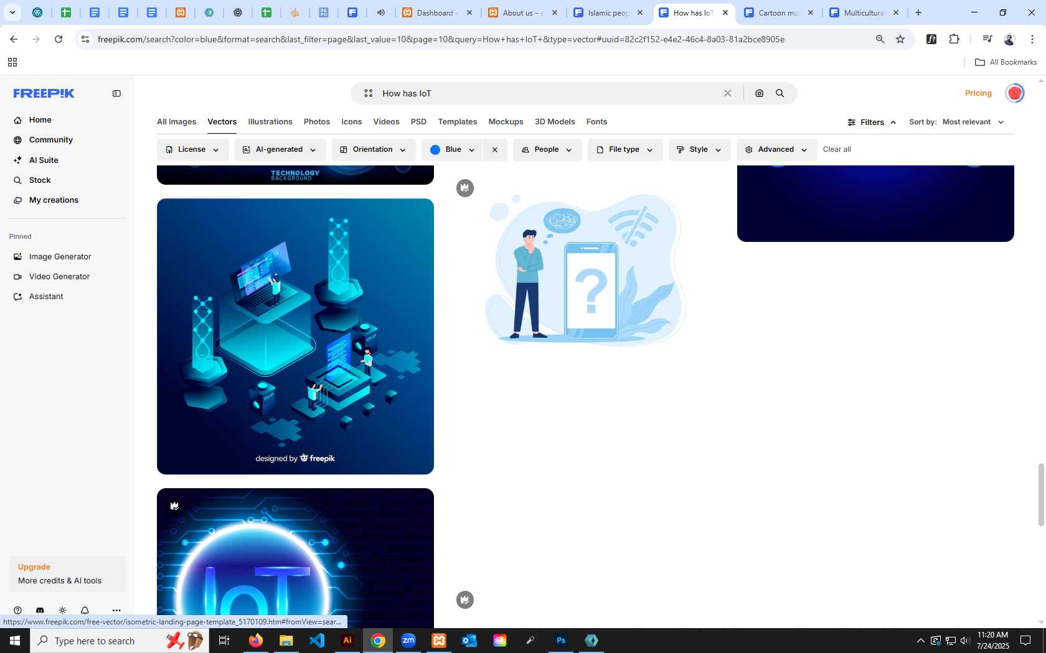The width and height of the screenshot is (1046, 653).
Task: Run search with magnifier icon
Action: point(780,93)
